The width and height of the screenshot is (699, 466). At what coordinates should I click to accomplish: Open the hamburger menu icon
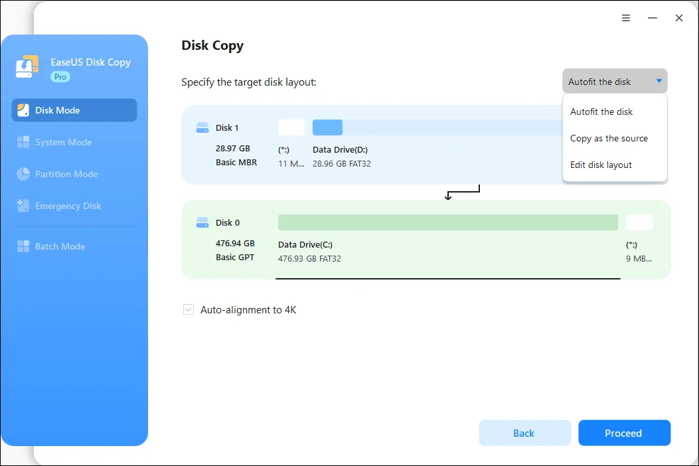tap(626, 18)
